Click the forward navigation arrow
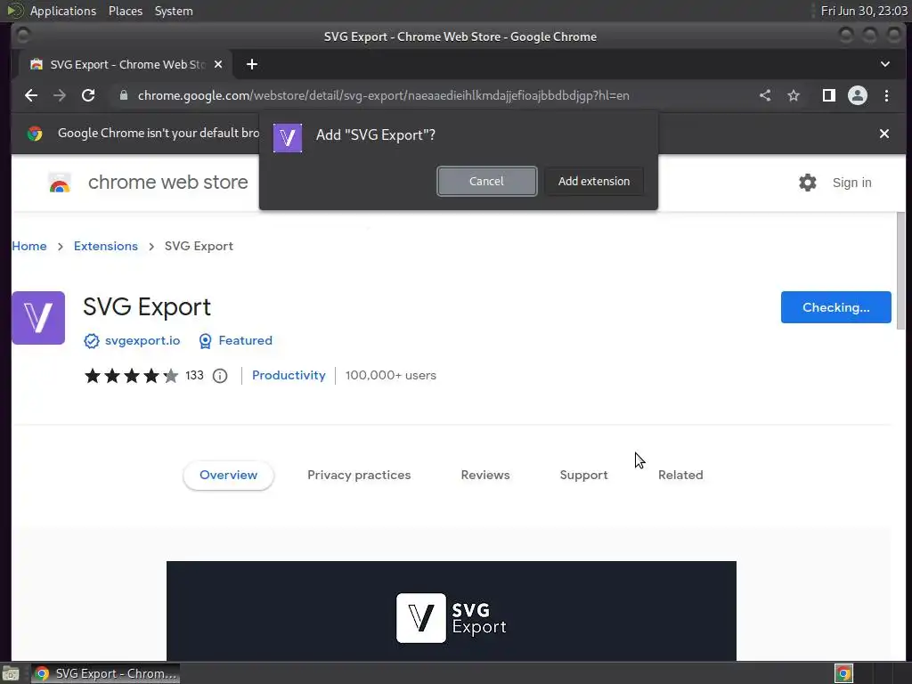 pyautogui.click(x=60, y=95)
